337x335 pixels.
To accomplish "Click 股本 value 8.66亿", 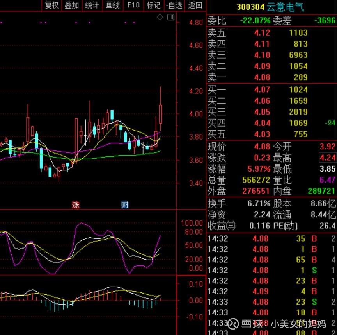I will [323, 203].
